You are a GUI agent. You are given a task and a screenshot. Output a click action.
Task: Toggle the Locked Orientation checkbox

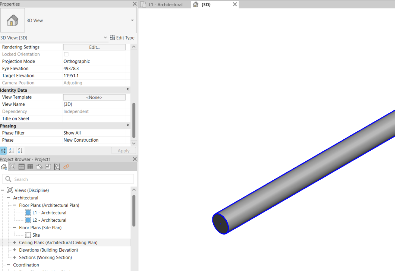[x=66, y=54]
